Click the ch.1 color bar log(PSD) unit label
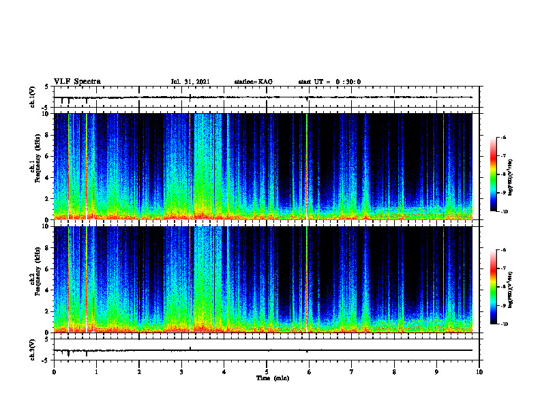 tap(511, 177)
